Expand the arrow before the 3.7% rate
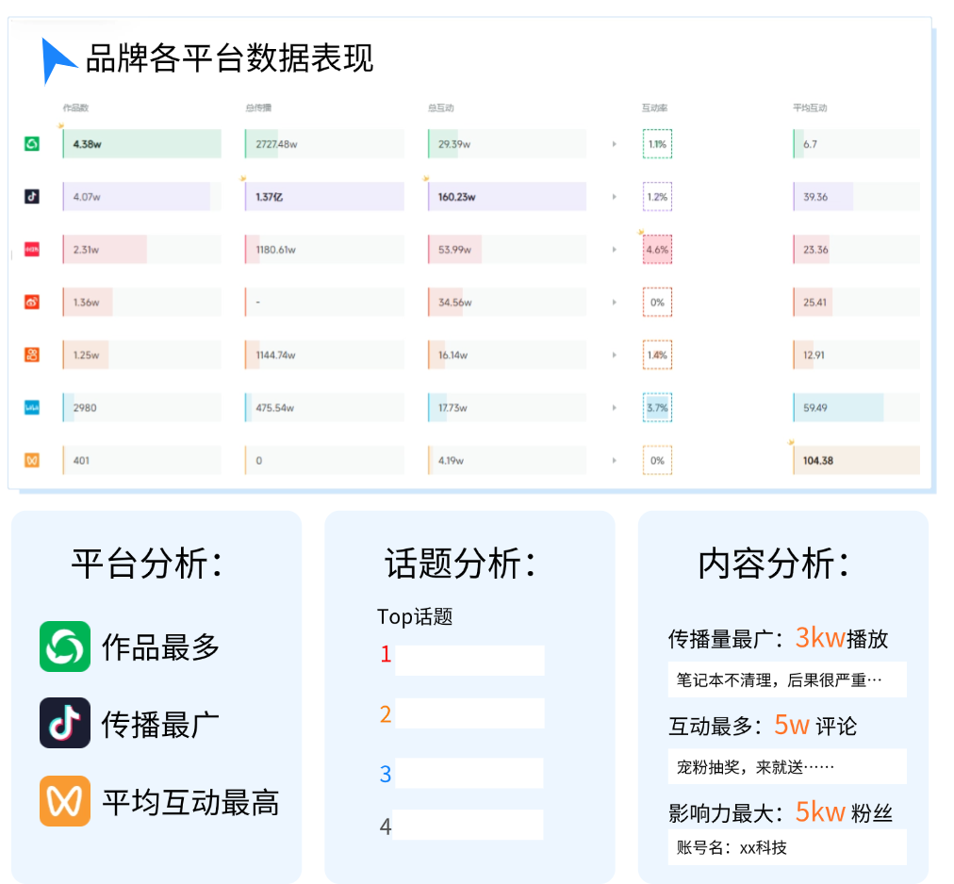This screenshot has width=954, height=884. coord(615,408)
